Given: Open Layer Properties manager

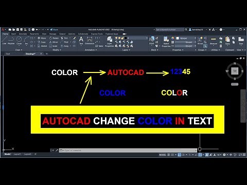Looking at the screenshot, I should click(109, 42).
